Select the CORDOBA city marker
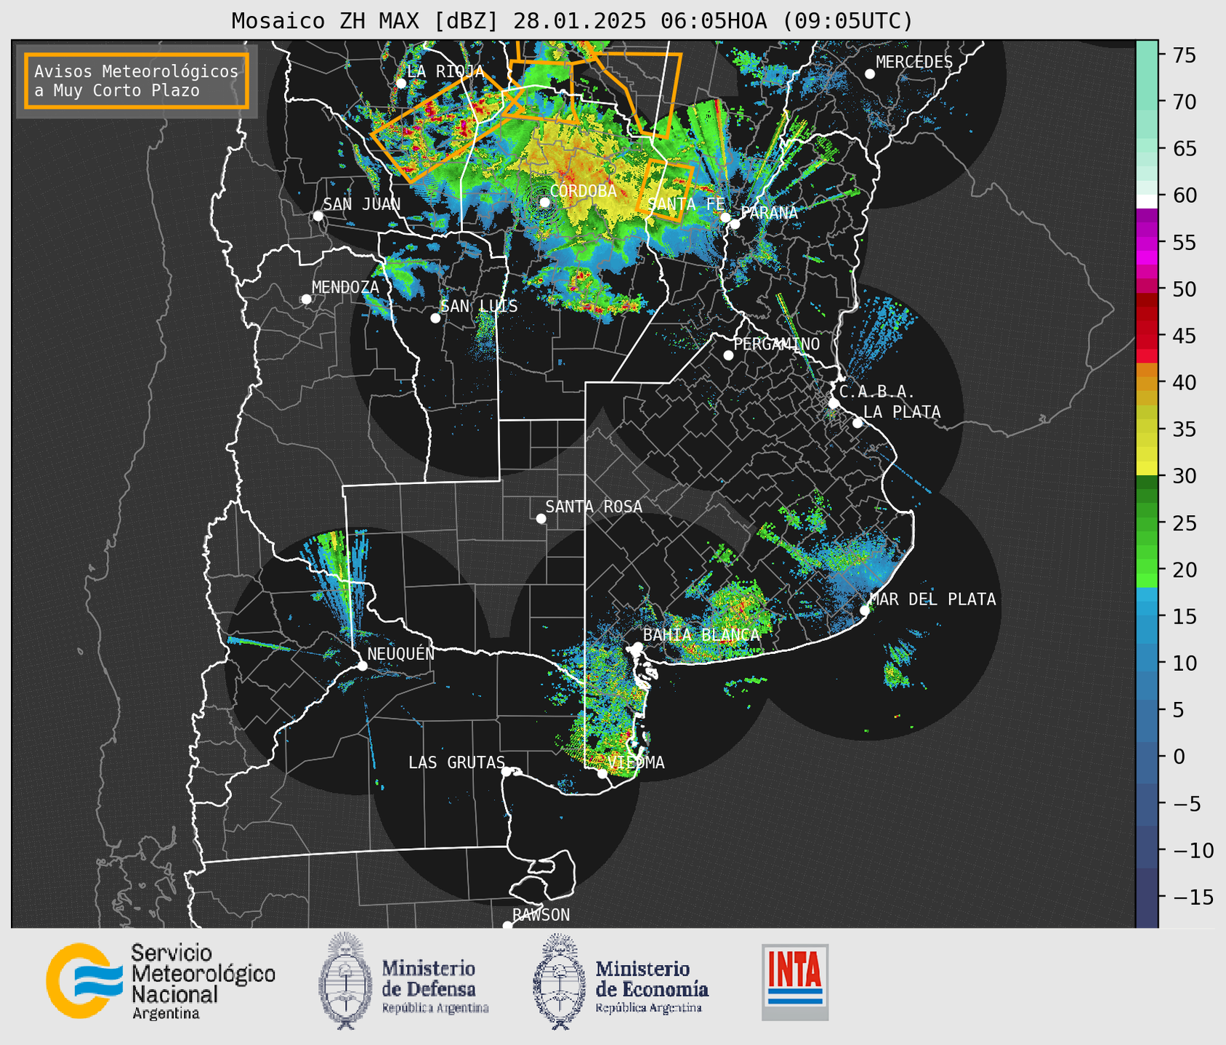 pos(544,202)
